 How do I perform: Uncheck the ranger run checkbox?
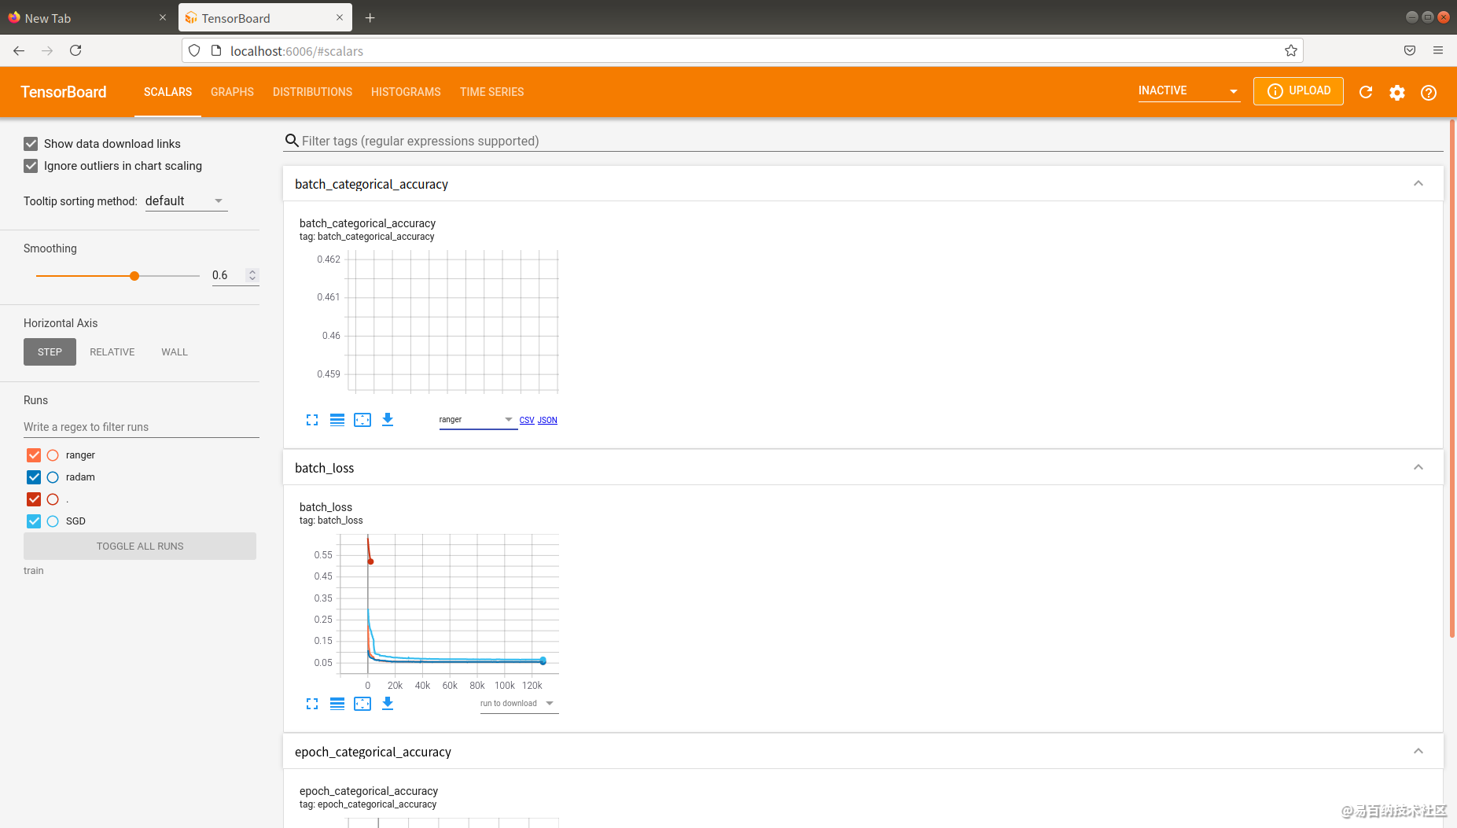click(34, 455)
